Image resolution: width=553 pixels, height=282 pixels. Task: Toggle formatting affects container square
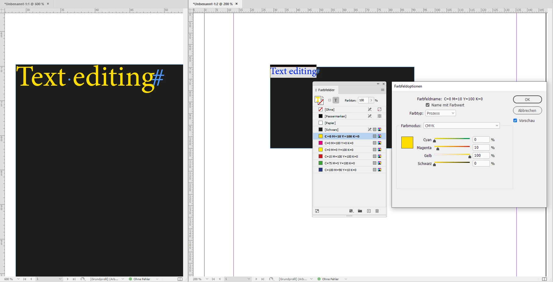[x=330, y=100]
